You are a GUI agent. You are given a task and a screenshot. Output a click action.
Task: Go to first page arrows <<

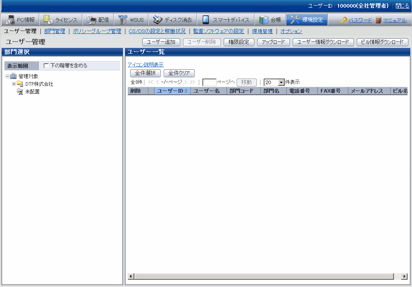tap(150, 82)
